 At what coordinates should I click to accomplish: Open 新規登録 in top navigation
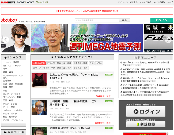point(134,2)
